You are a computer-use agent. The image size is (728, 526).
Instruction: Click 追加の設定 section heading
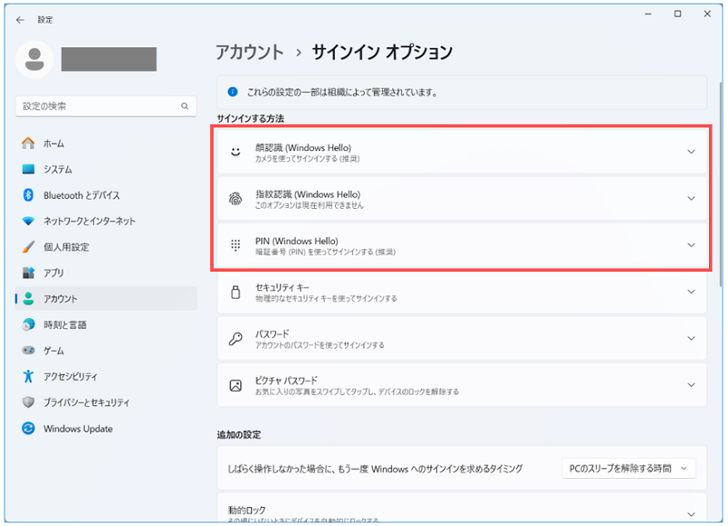click(x=238, y=435)
